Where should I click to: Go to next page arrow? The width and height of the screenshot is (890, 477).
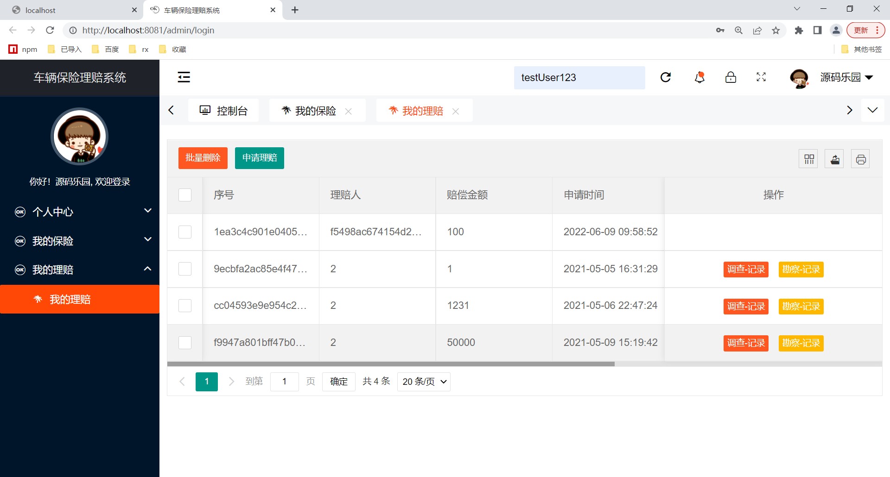coord(231,382)
